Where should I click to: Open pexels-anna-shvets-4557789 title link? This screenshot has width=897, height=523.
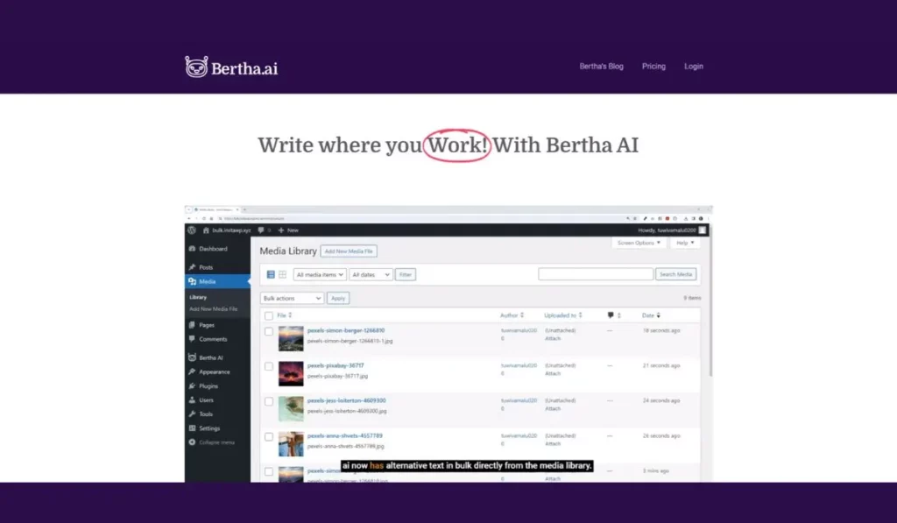tap(345, 435)
